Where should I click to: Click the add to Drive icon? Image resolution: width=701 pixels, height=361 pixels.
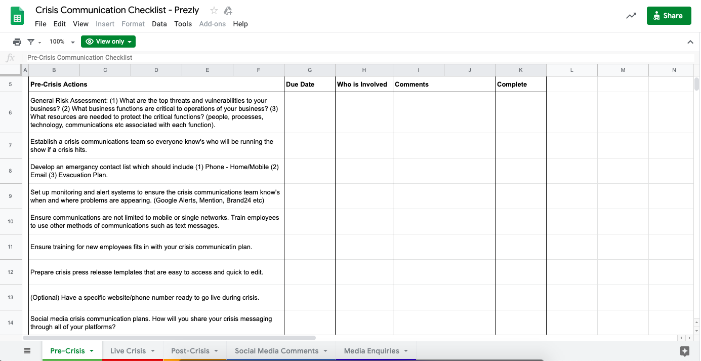[x=228, y=11]
